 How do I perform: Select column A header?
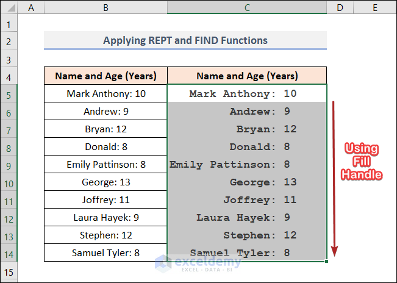[30, 8]
